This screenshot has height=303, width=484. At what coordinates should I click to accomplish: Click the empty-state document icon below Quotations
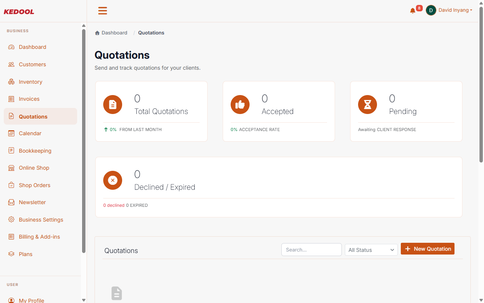click(116, 293)
